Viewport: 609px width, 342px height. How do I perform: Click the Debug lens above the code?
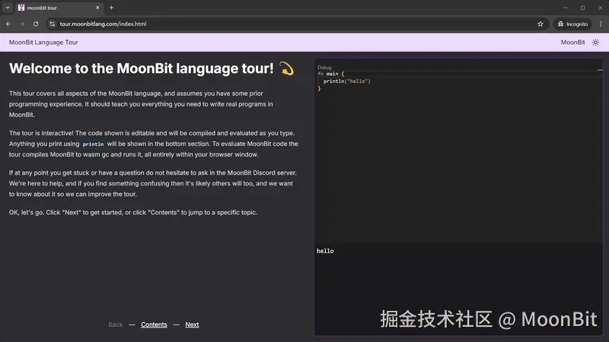pyautogui.click(x=324, y=68)
